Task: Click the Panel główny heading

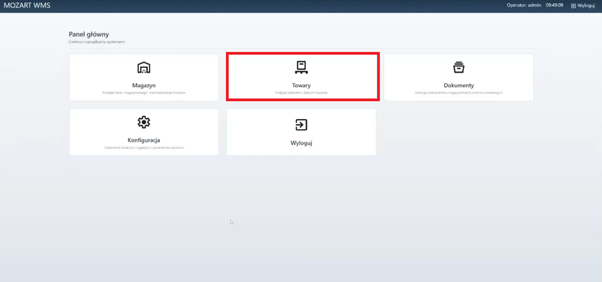Action: pyautogui.click(x=89, y=34)
